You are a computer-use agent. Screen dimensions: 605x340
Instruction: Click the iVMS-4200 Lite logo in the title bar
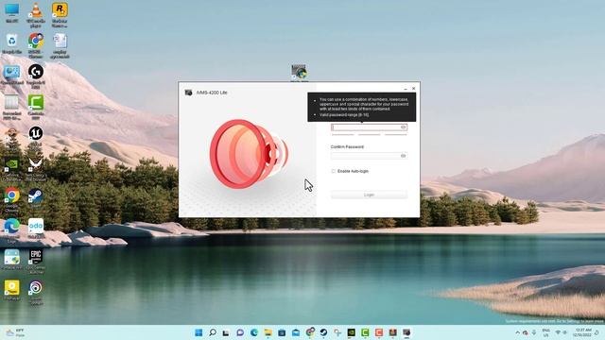(188, 93)
